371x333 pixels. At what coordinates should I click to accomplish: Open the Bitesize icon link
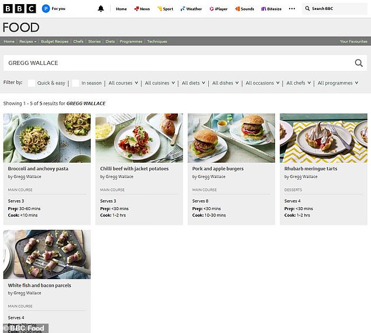click(263, 9)
